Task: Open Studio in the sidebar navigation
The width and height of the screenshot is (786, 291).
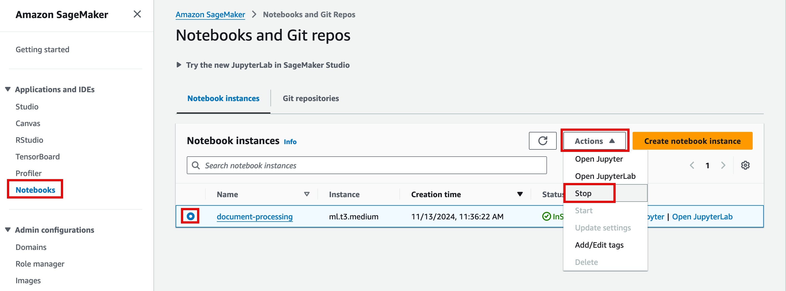Action: pyautogui.click(x=27, y=107)
